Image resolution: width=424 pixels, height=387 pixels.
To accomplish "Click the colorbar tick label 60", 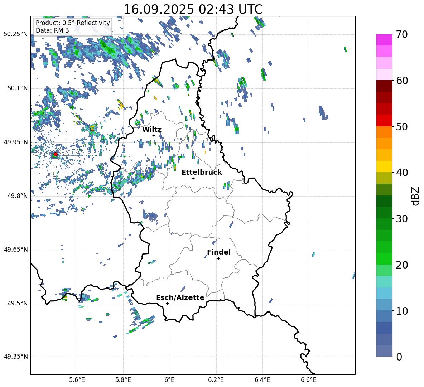I will 402,81.
